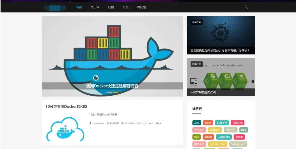The height and width of the screenshot is (149, 296).
Task: Click the date 2019-12-11 06:31:13
Action: coord(135,123)
